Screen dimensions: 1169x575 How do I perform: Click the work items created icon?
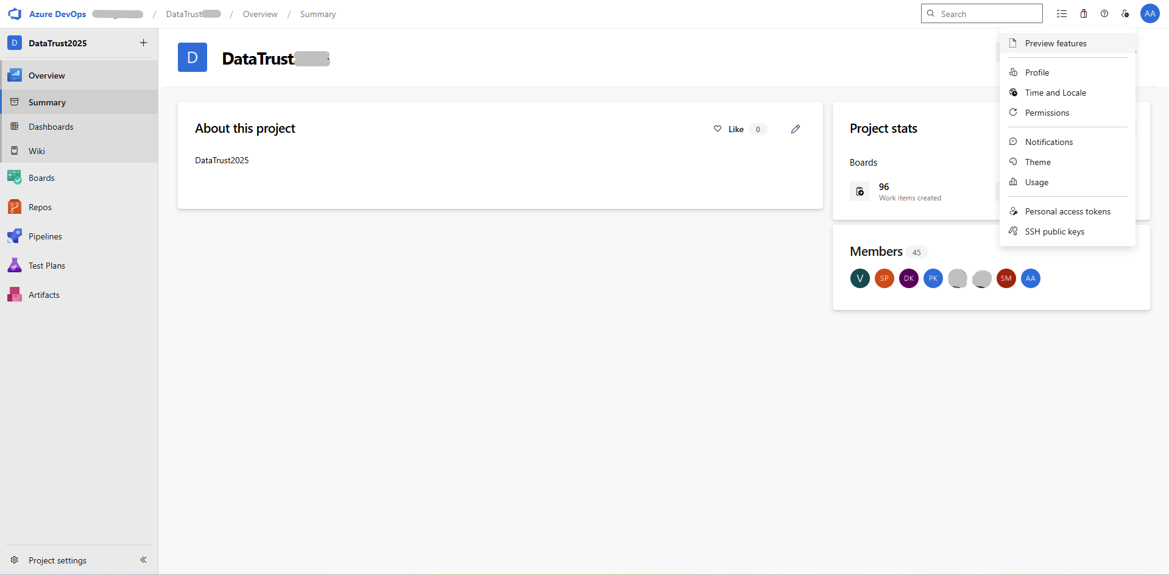click(860, 191)
